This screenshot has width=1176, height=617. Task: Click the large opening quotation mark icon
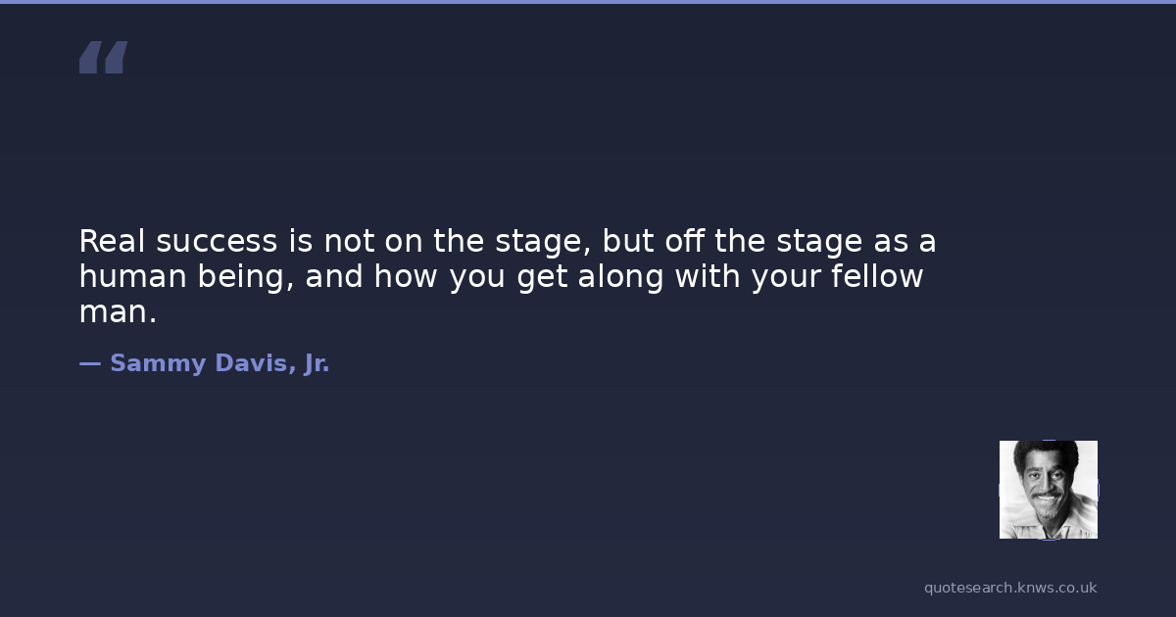tap(103, 58)
